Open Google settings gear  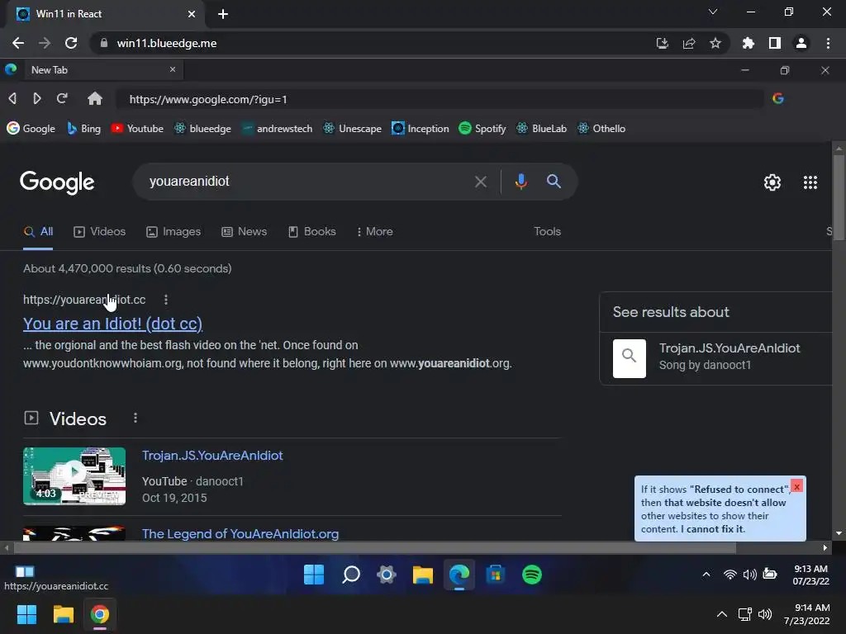[772, 182]
